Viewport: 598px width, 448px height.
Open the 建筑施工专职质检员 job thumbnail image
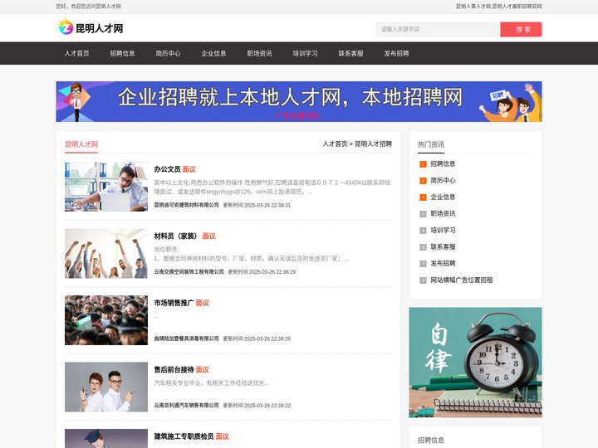tap(106, 438)
